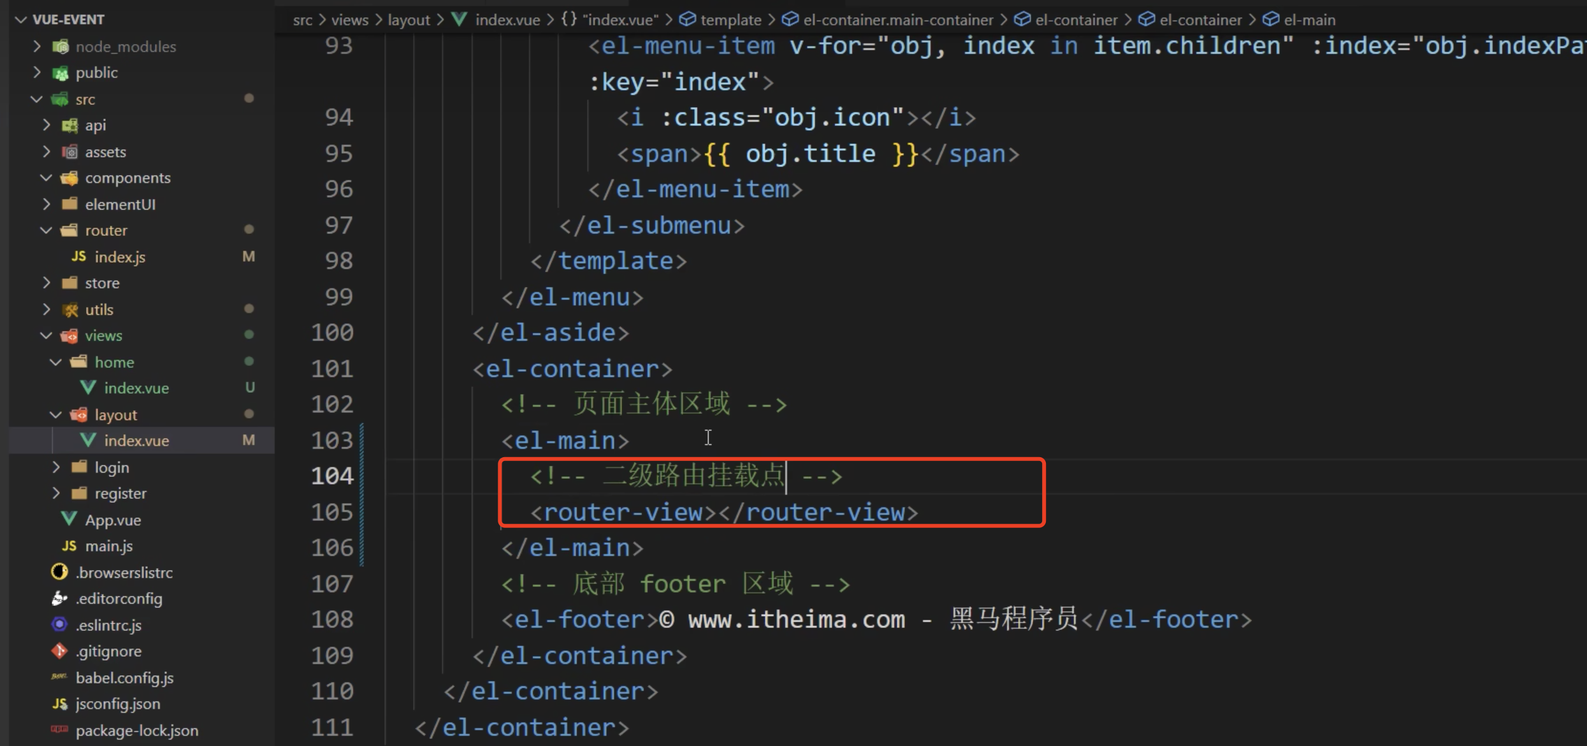
Task: Click the git icon beside .gitignore
Action: (x=59, y=651)
